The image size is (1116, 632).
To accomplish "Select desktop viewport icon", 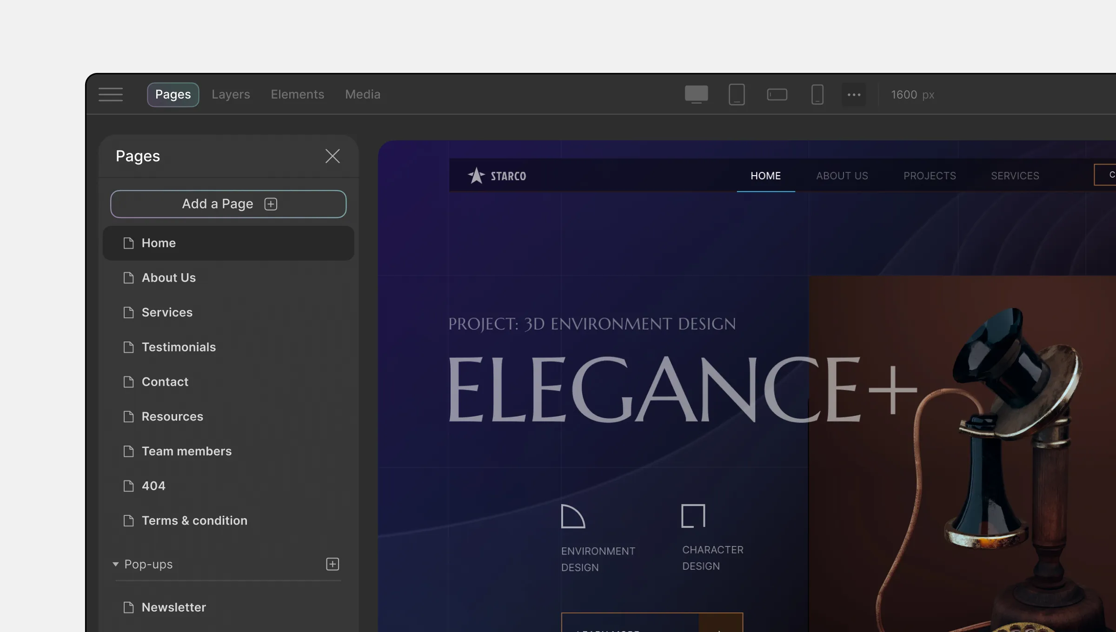I will [697, 94].
